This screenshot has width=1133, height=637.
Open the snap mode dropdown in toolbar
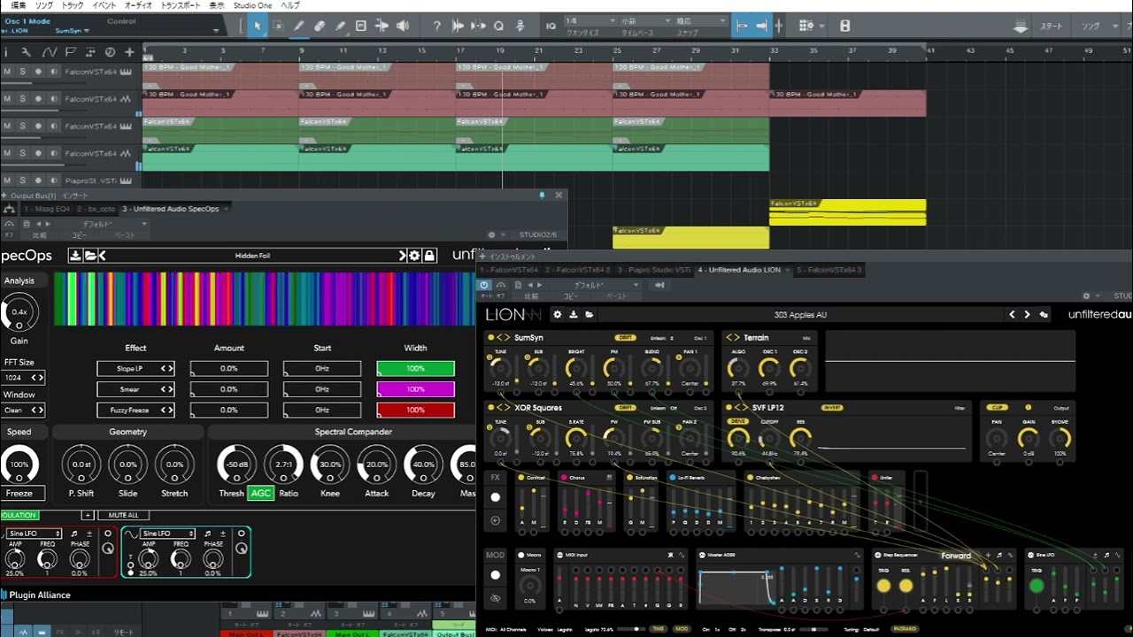coord(701,20)
